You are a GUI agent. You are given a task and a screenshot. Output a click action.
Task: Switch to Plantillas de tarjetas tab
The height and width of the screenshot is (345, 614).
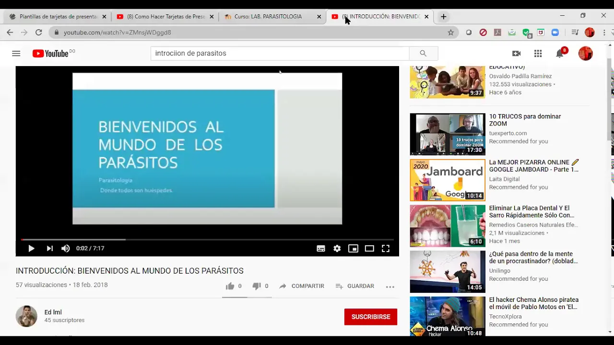coord(58,16)
